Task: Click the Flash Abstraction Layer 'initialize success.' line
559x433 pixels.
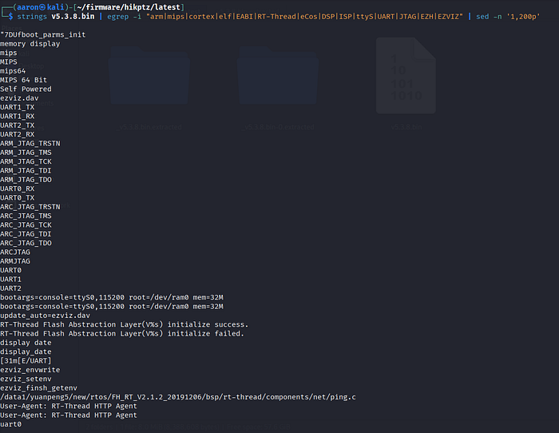Action: point(124,324)
